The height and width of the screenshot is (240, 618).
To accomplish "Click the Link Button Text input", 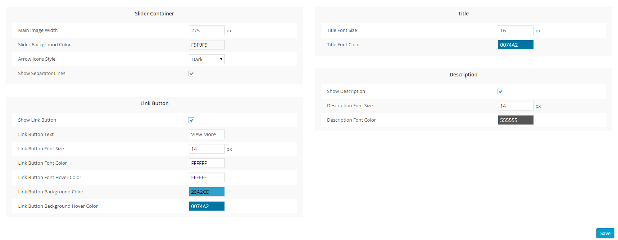I will [207, 135].
